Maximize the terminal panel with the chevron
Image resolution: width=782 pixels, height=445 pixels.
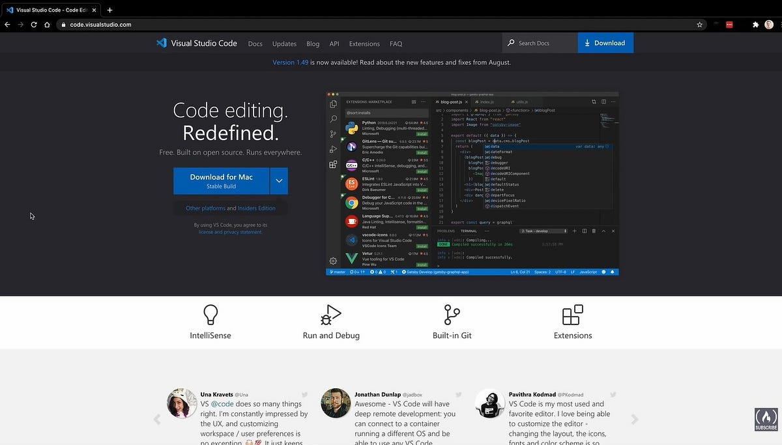coord(603,231)
